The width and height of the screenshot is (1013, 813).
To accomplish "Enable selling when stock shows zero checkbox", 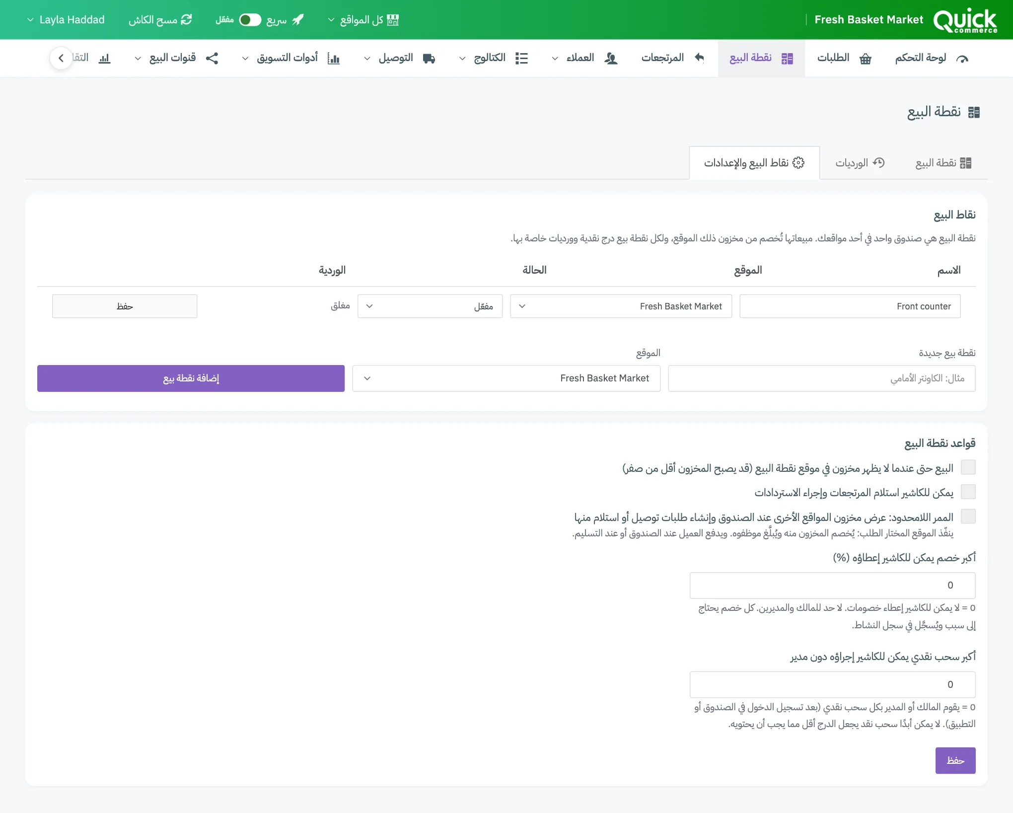I will 968,467.
